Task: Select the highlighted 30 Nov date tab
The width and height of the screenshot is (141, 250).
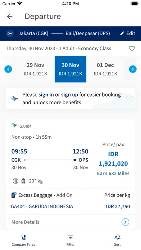Action: coord(70,69)
